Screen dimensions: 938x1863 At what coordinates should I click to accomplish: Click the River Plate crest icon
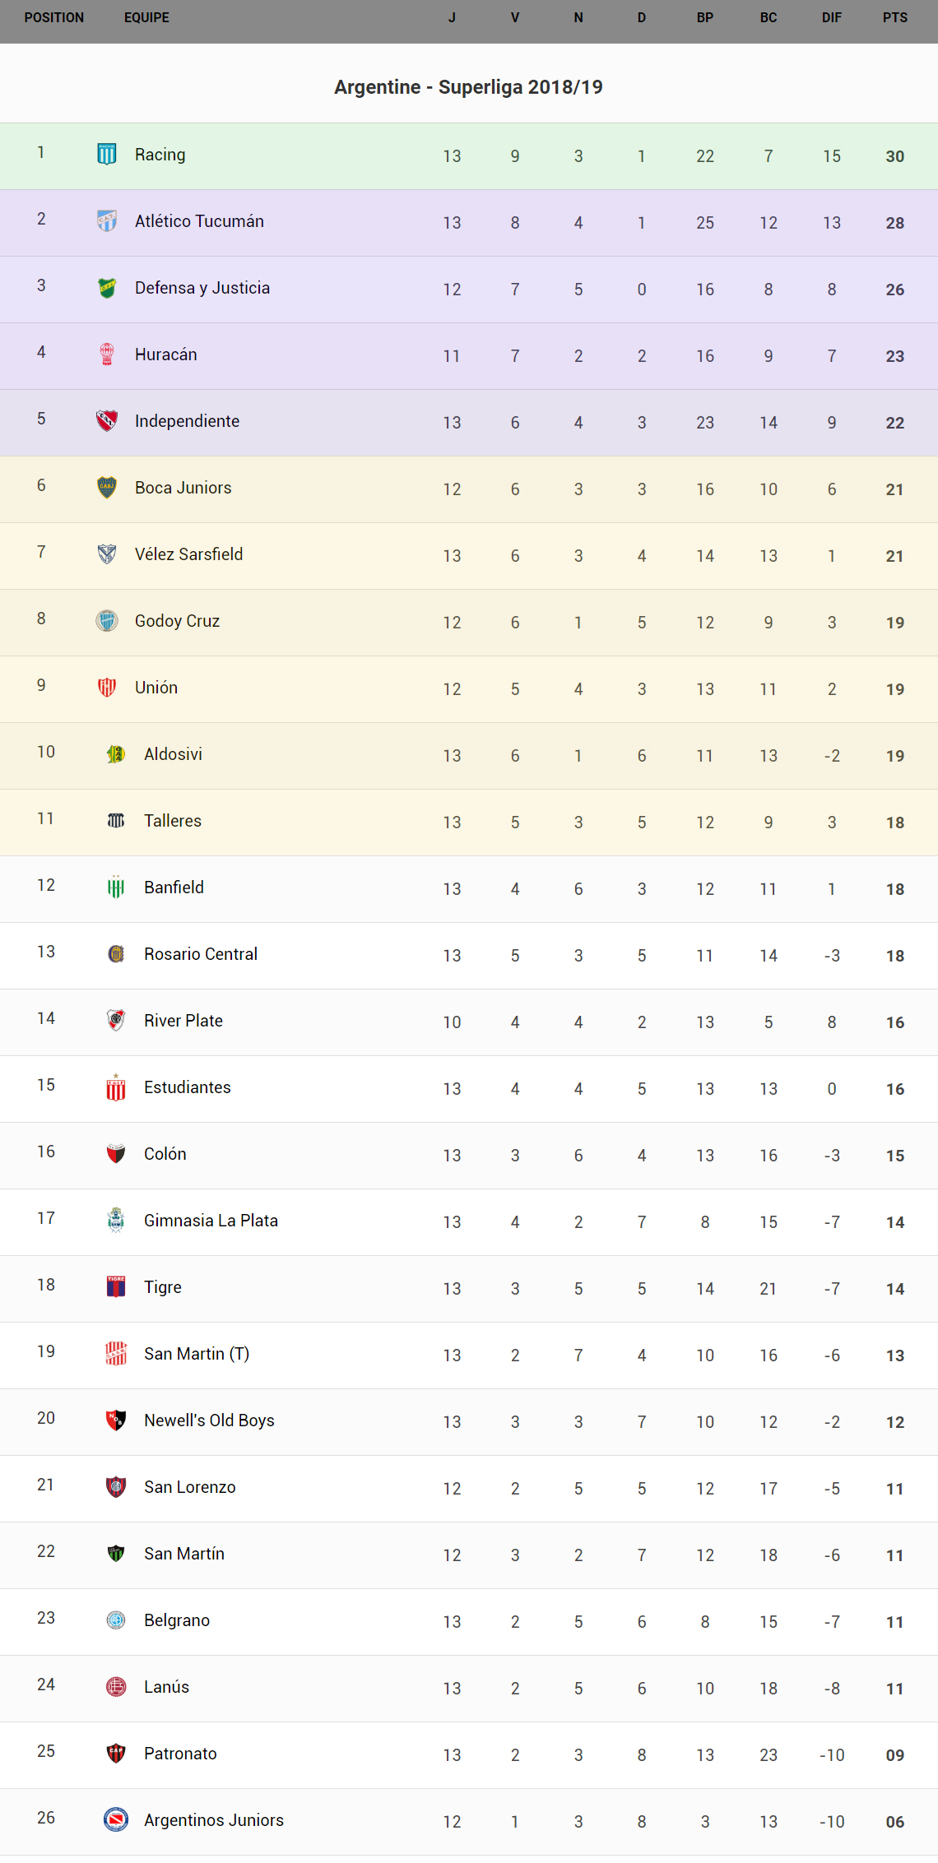[x=116, y=1020]
